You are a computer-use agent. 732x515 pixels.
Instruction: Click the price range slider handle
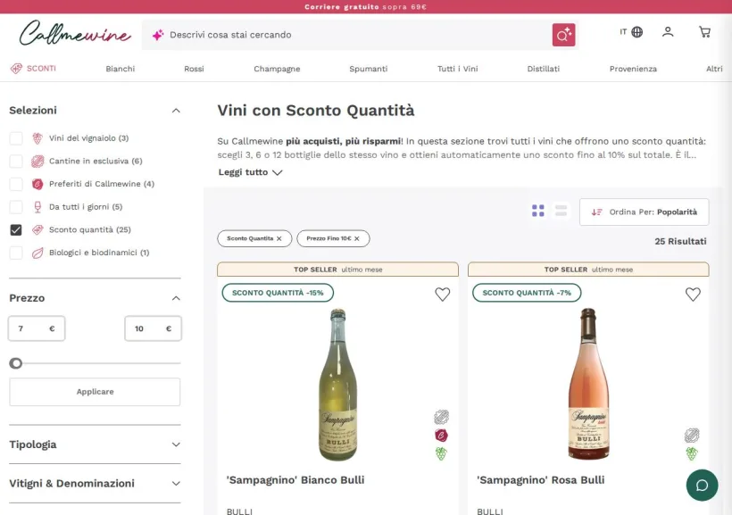[16, 363]
